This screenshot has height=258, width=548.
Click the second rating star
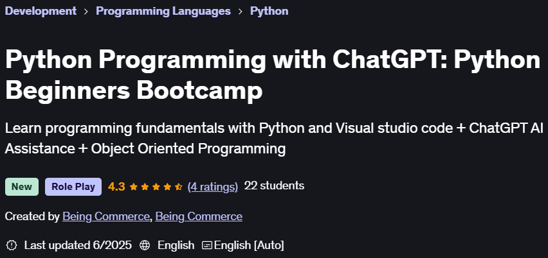tap(145, 187)
